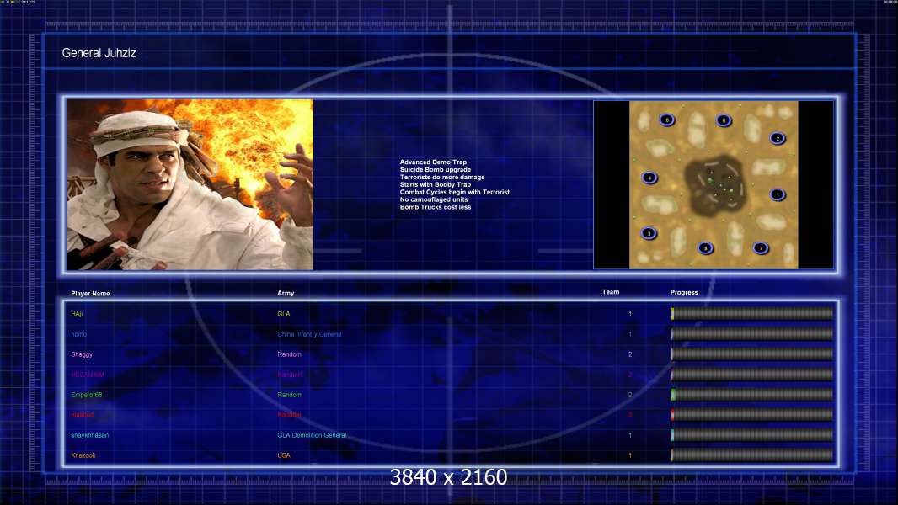
Task: Click start position marker 2 on map
Action: point(778,138)
